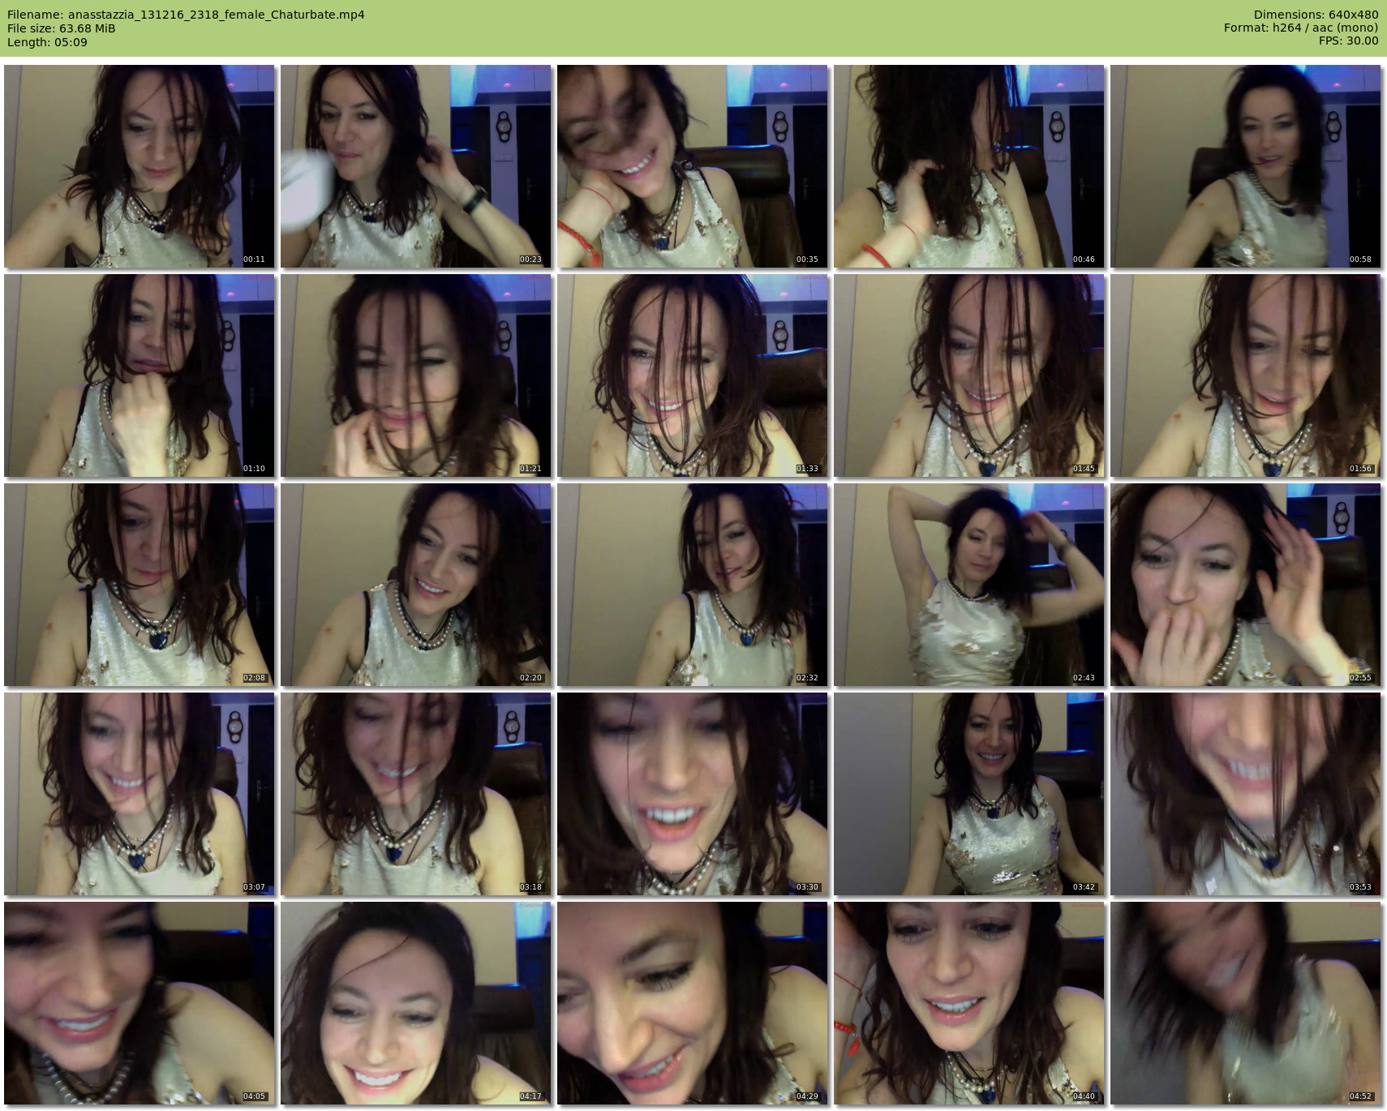The height and width of the screenshot is (1111, 1387).
Task: Pick the frame with timestamp 02:20
Action: tap(416, 585)
